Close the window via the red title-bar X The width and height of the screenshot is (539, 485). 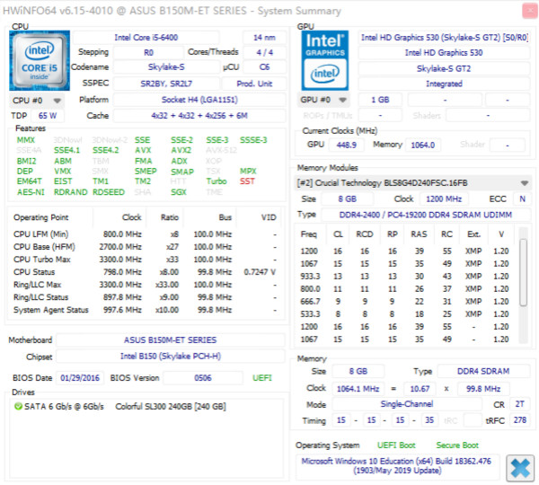[x=529, y=11]
